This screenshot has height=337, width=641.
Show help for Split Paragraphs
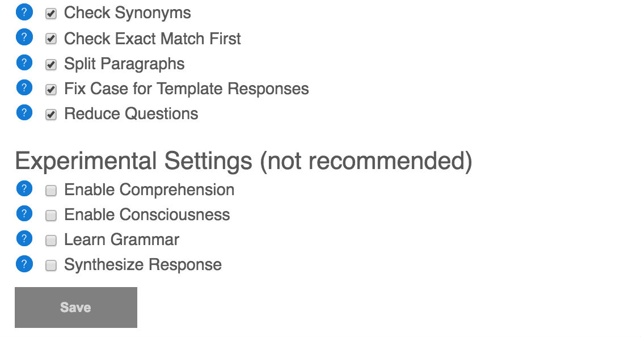24,62
